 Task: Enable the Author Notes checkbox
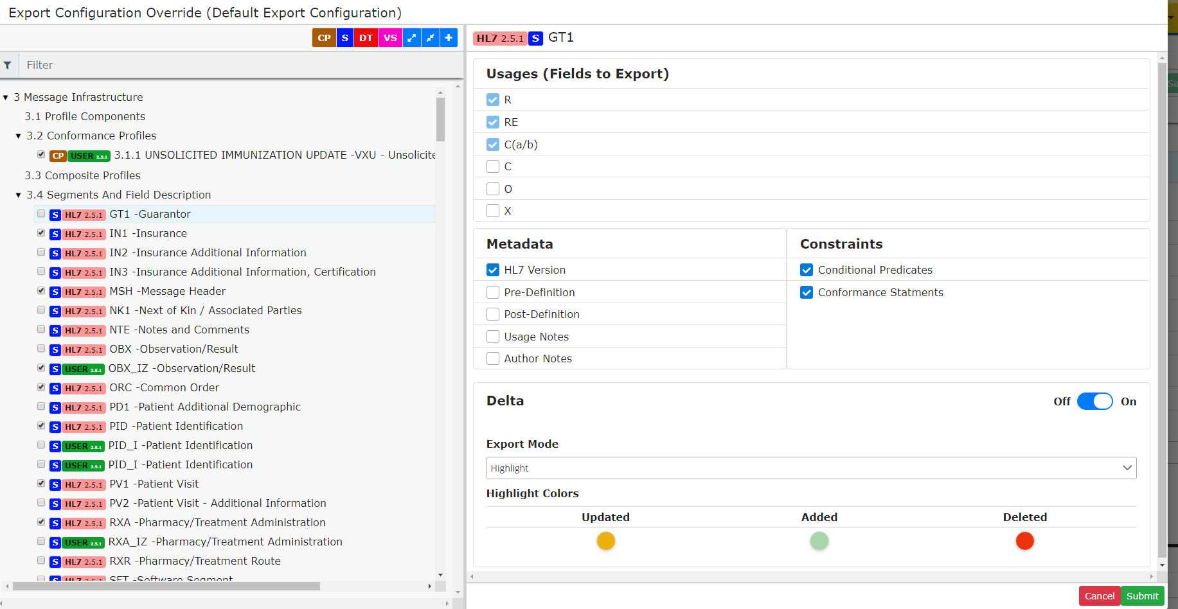click(493, 358)
